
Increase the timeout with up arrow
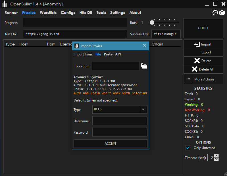click(x=216, y=156)
